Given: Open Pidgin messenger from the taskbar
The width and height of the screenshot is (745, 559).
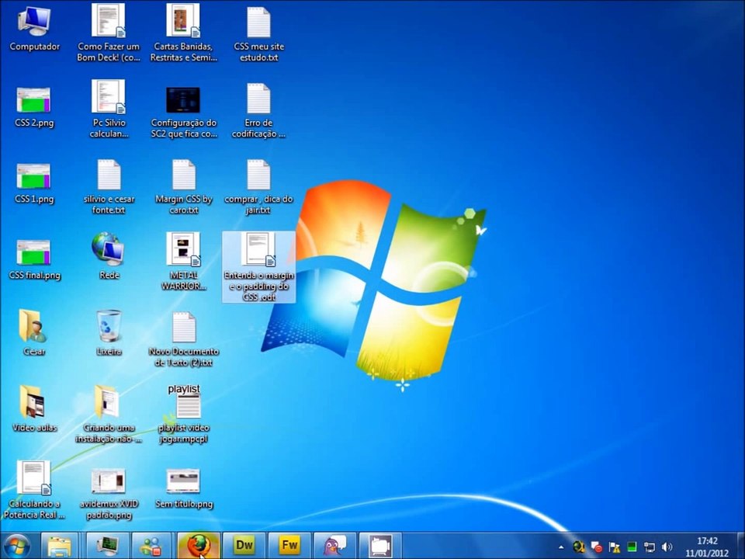Looking at the screenshot, I should 335,546.
